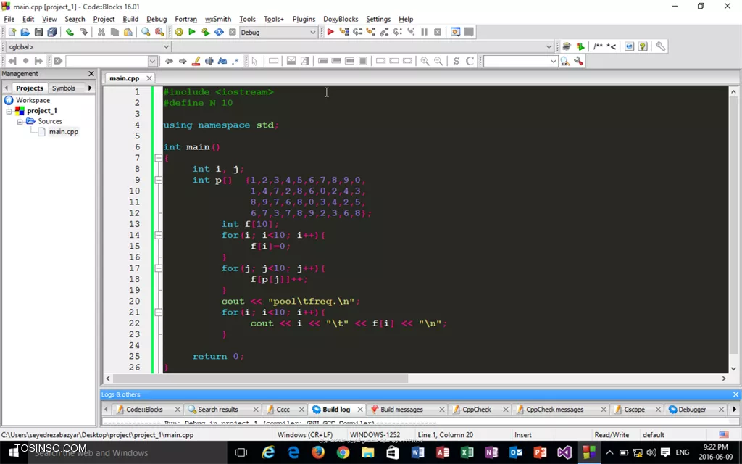Collapse the Sources folder node
This screenshot has height=464, width=742.
pos(20,122)
